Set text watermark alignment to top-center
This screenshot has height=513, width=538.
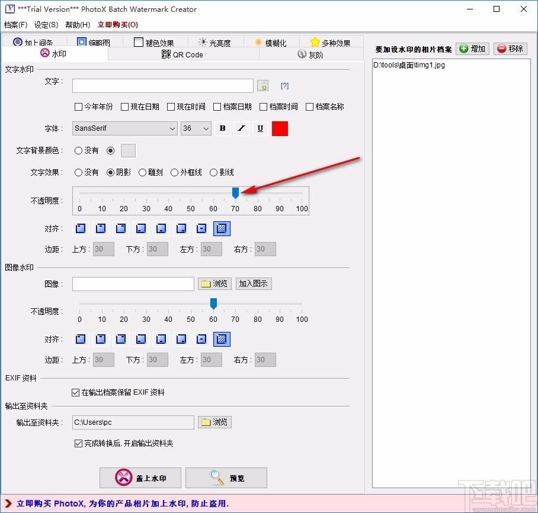[x=101, y=228]
